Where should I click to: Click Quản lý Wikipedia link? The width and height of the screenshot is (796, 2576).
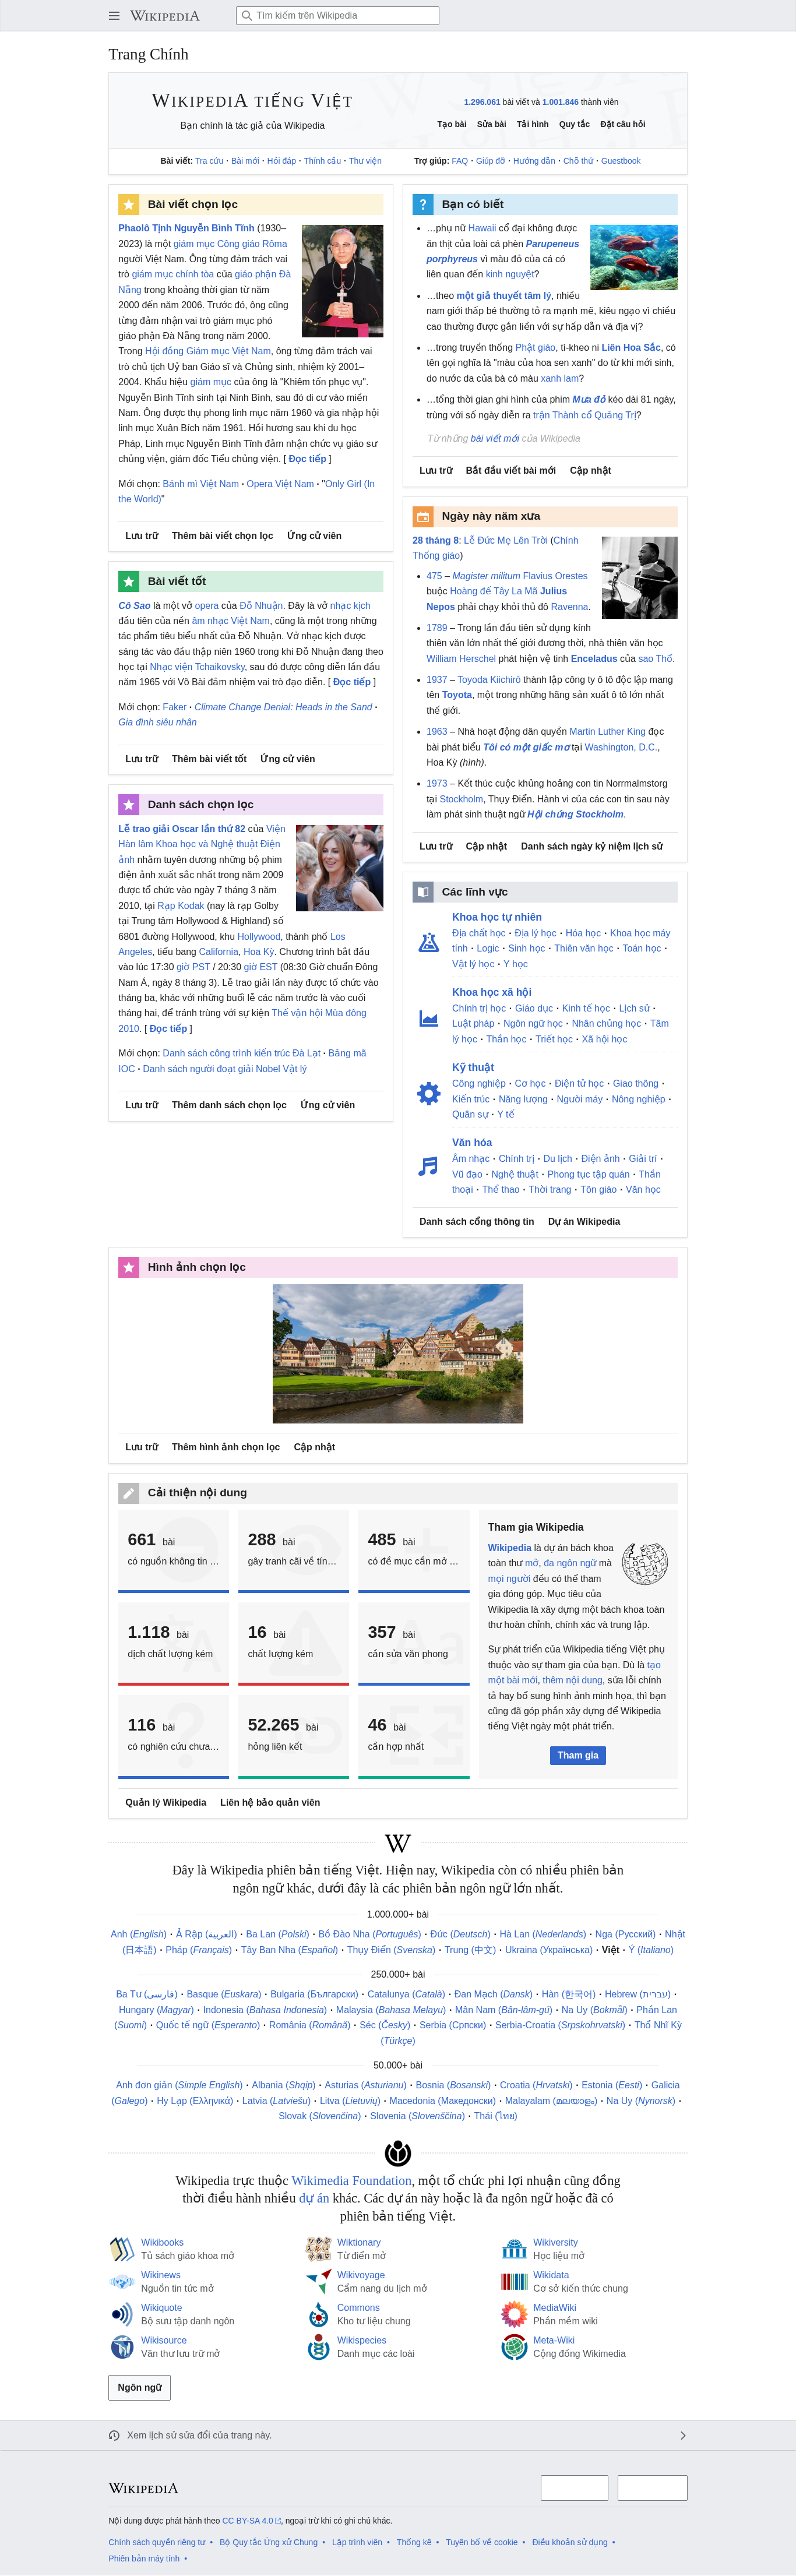click(x=166, y=1802)
